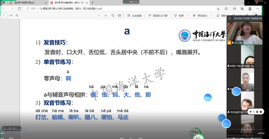The height and width of the screenshot is (139, 269).
Task: Rotate the PDF page
Action: coord(113,15)
